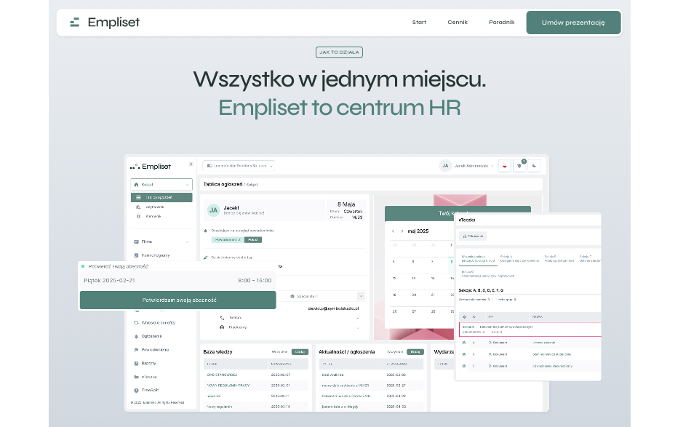Open the Specjalista IT dropdown arrow
The image size is (675, 427).
coord(361,296)
